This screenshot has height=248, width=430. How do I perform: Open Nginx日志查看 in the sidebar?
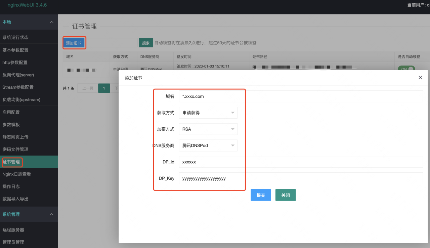point(17,174)
